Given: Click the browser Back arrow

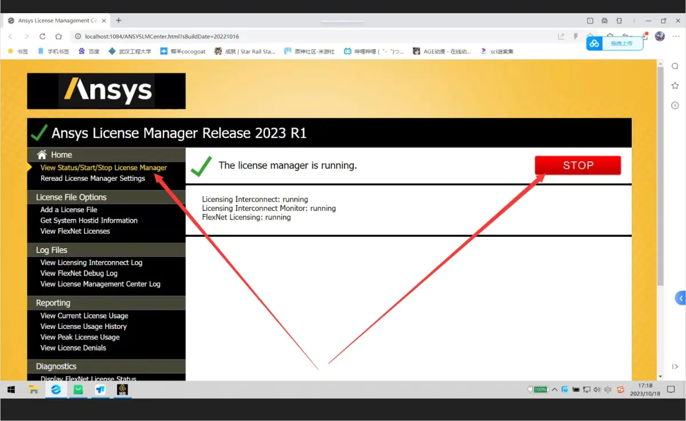Looking at the screenshot, I should point(10,36).
